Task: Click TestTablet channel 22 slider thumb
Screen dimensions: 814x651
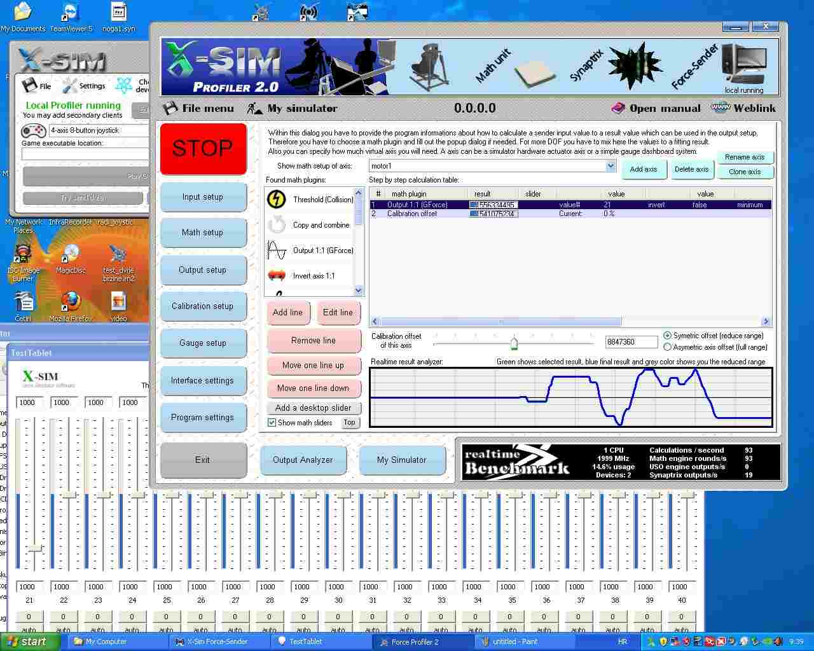Action: pyautogui.click(x=69, y=494)
